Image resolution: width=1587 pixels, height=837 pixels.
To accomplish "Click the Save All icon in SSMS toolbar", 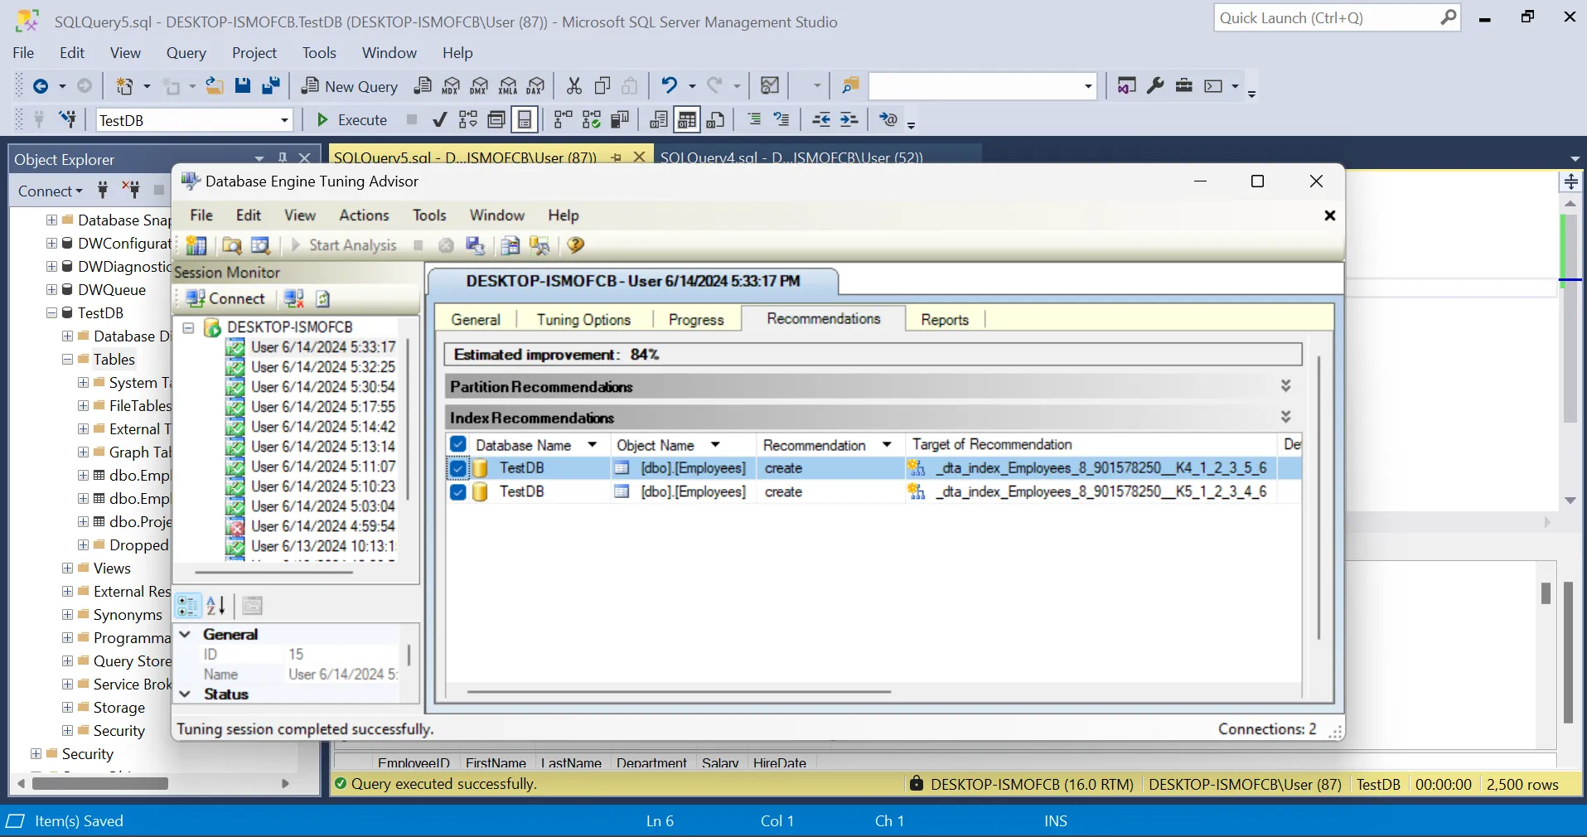I will tap(271, 85).
